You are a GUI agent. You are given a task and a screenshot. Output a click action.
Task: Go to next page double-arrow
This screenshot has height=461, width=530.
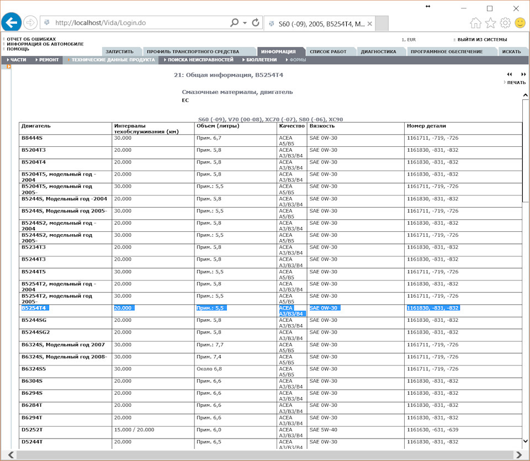(523, 75)
